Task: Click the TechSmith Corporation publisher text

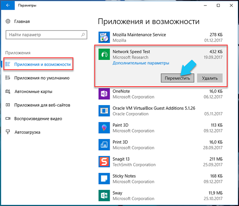Action: tap(134, 165)
